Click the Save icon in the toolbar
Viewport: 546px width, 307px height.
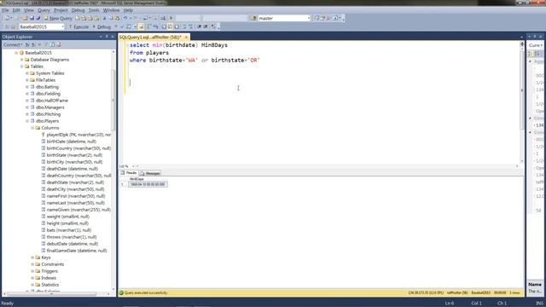coord(32,18)
